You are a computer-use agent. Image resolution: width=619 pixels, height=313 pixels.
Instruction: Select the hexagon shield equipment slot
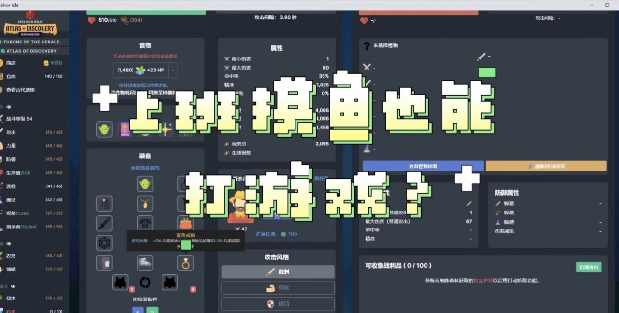[104, 243]
